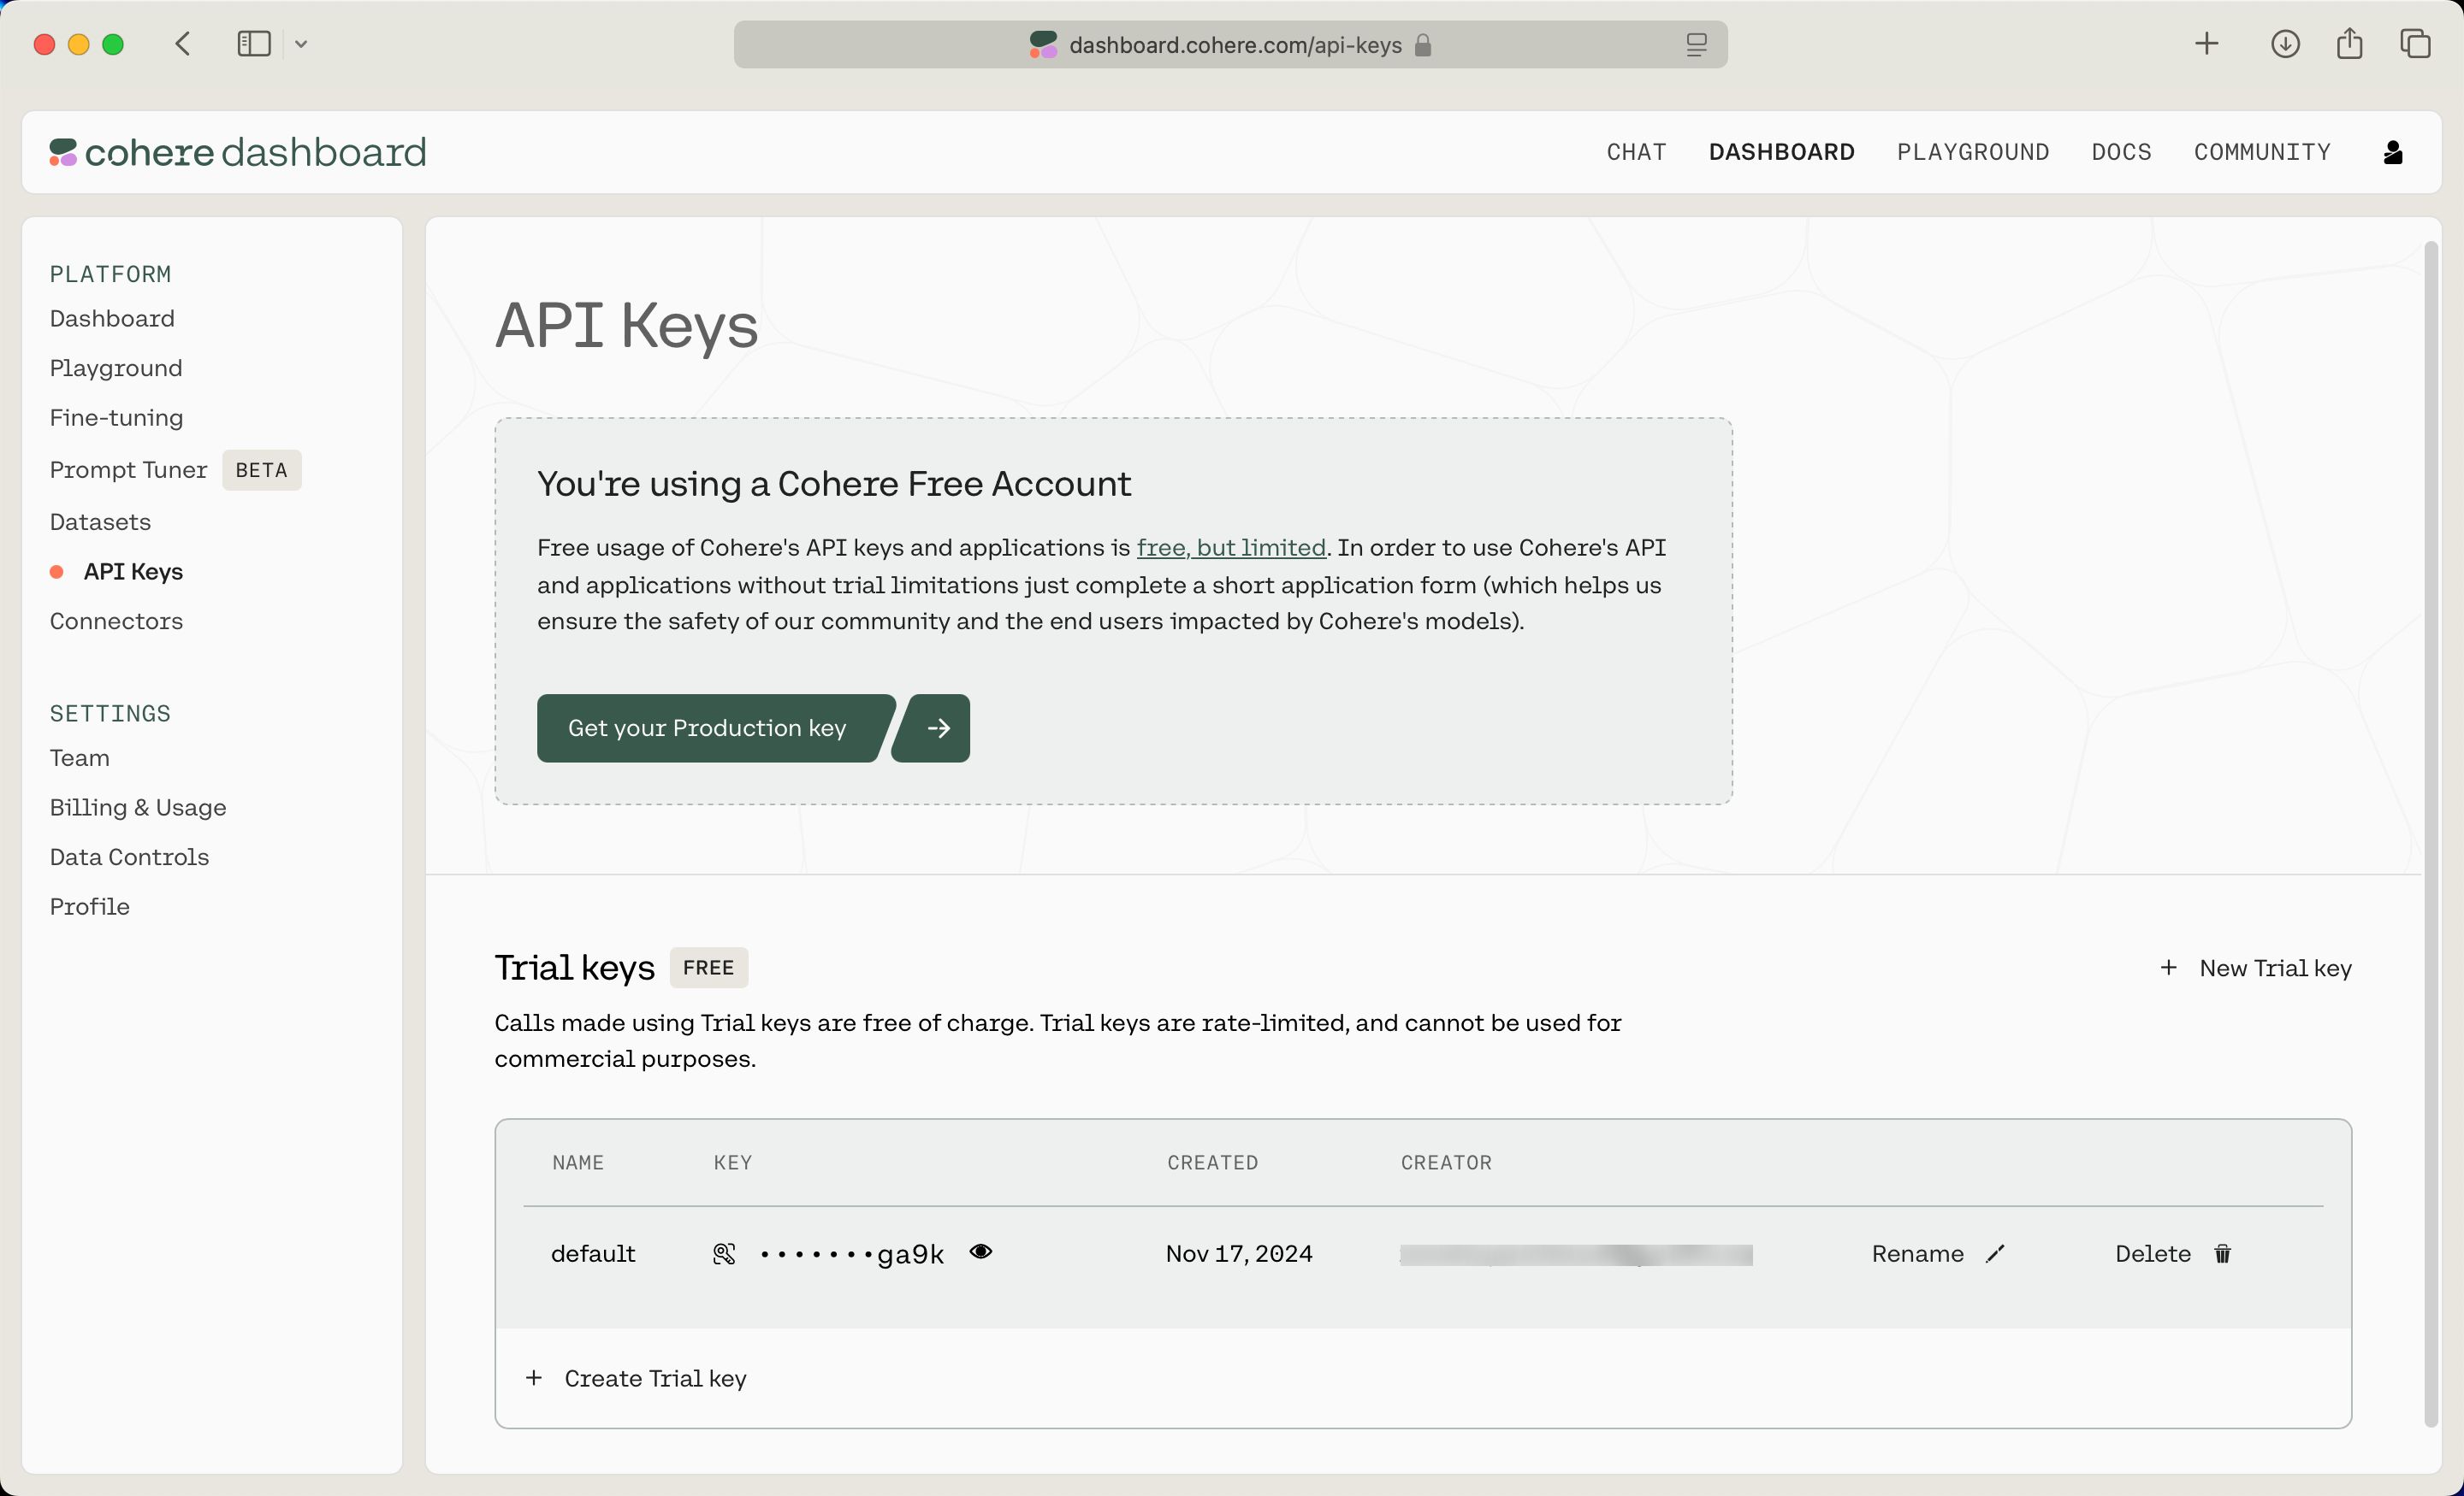Open the Safari share menu
Viewport: 2464px width, 1496px height.
pyautogui.click(x=2350, y=43)
